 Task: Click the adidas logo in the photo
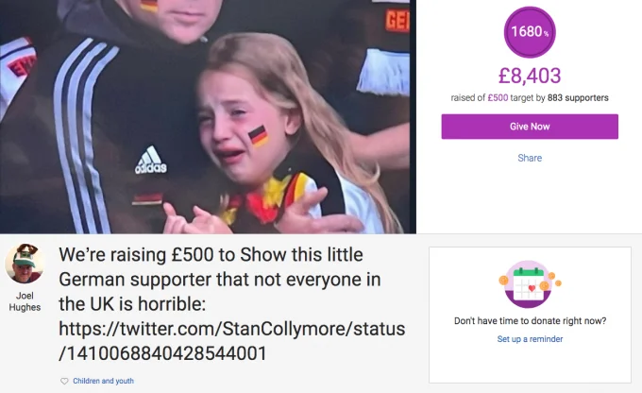tap(151, 160)
